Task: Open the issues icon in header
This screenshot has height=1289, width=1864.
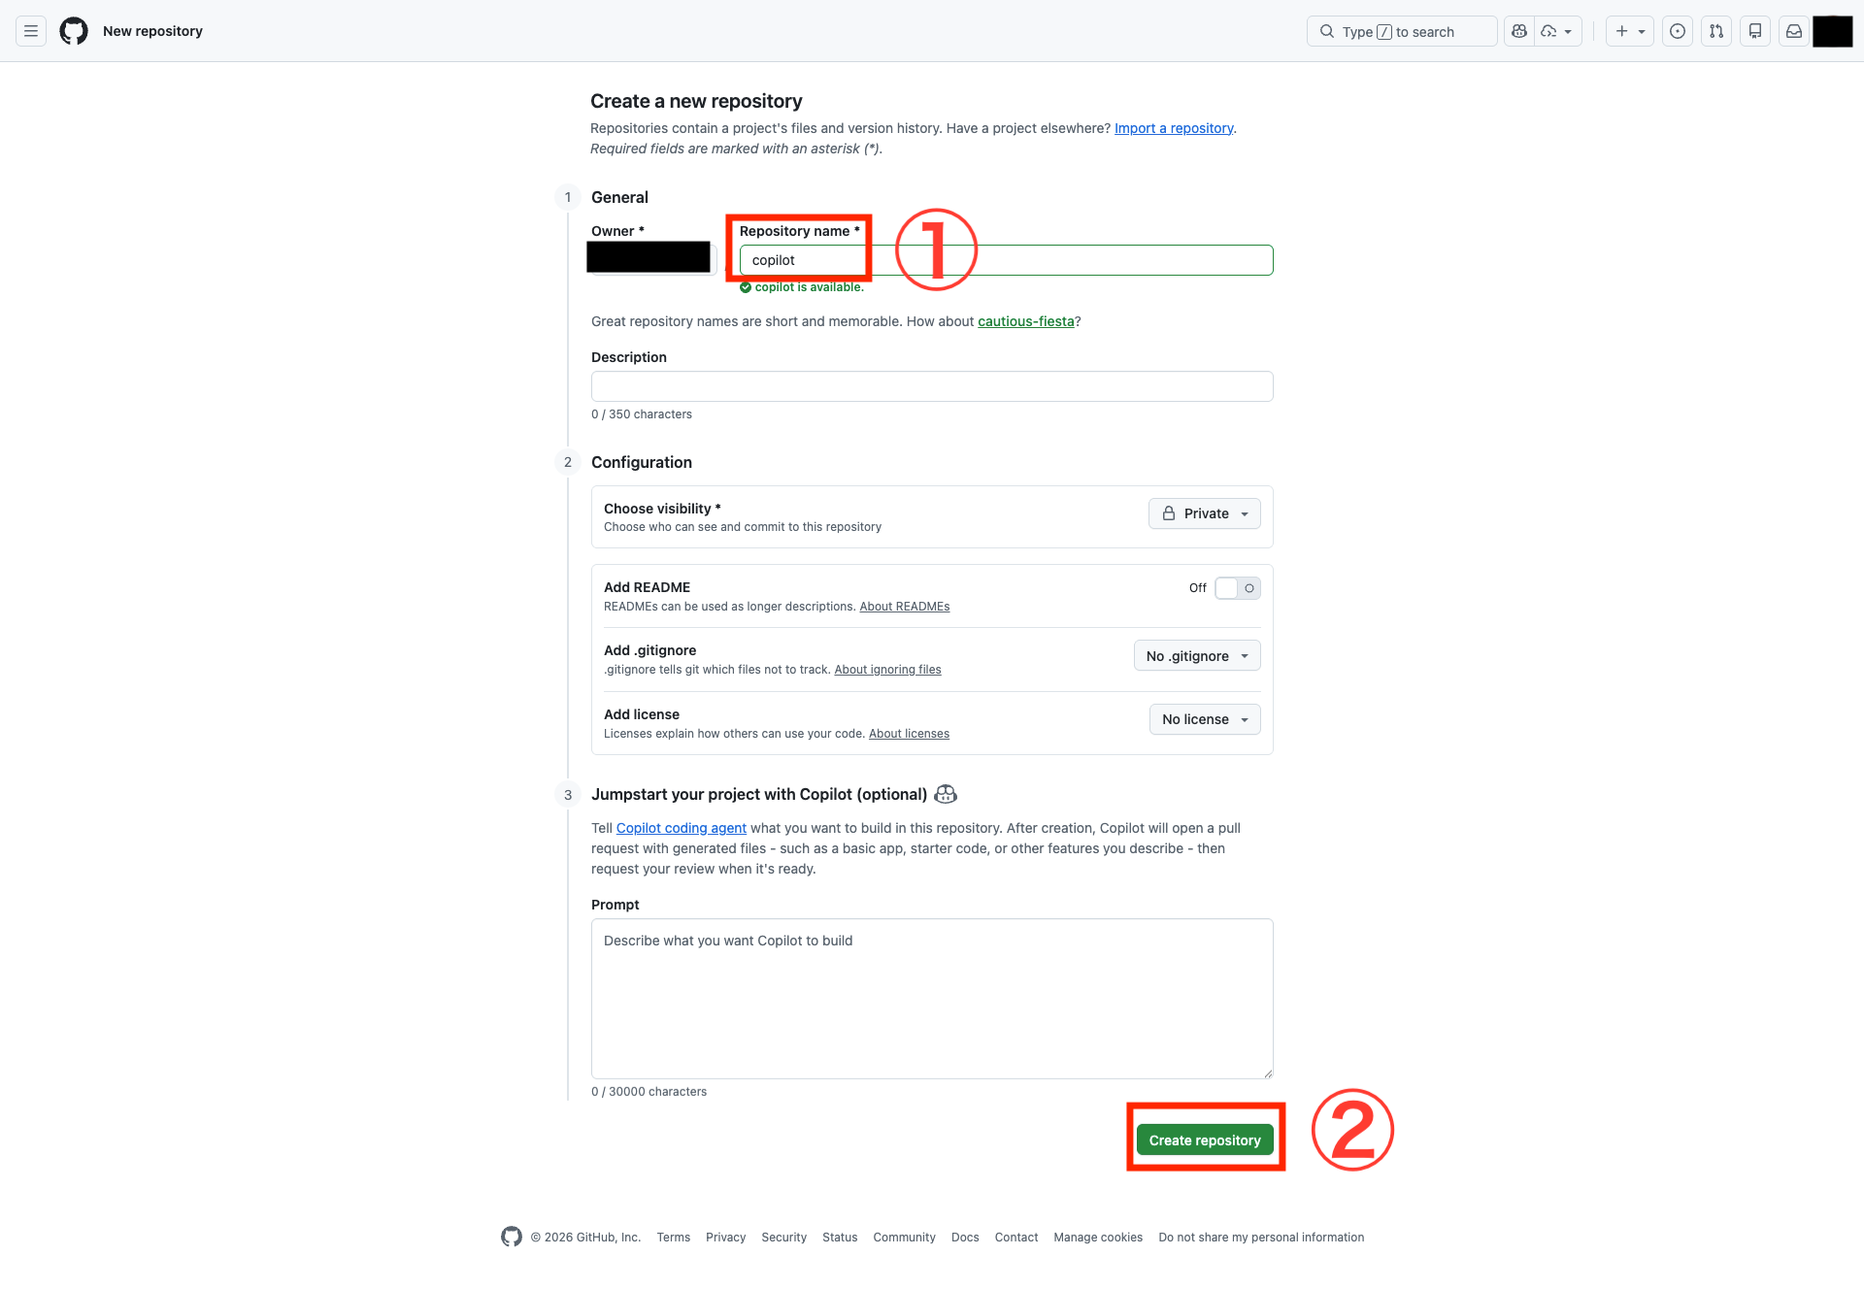Action: tap(1677, 31)
